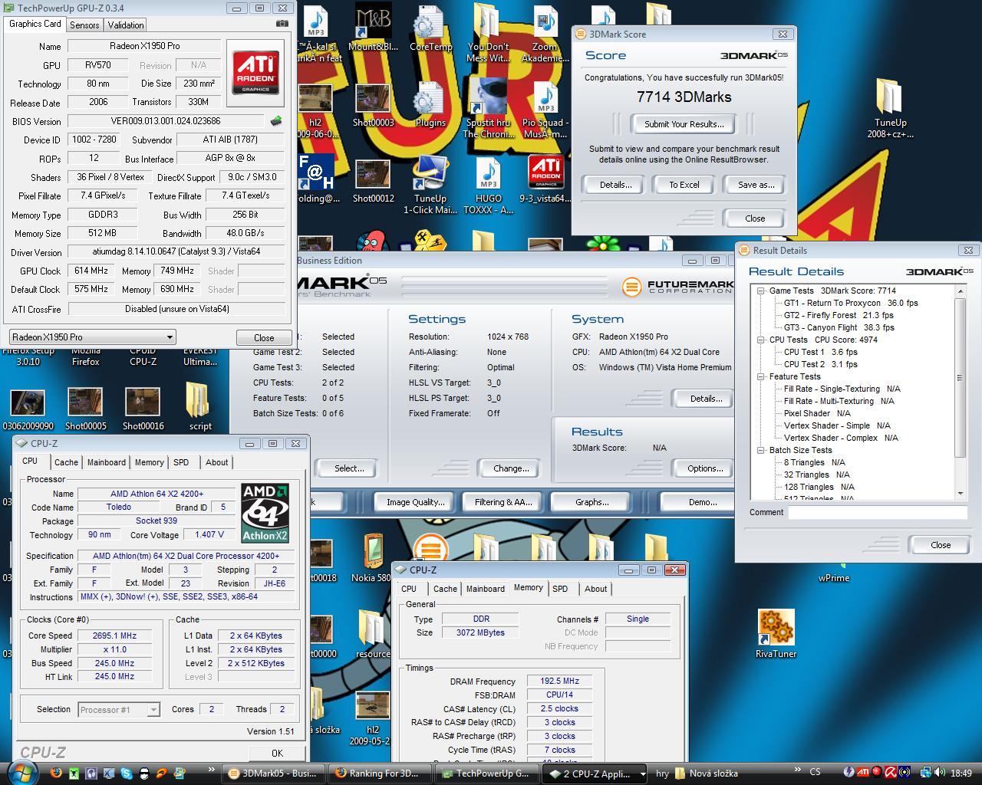
Task: Click the BIOS save chip icon in GPU-Z
Action: (276, 121)
